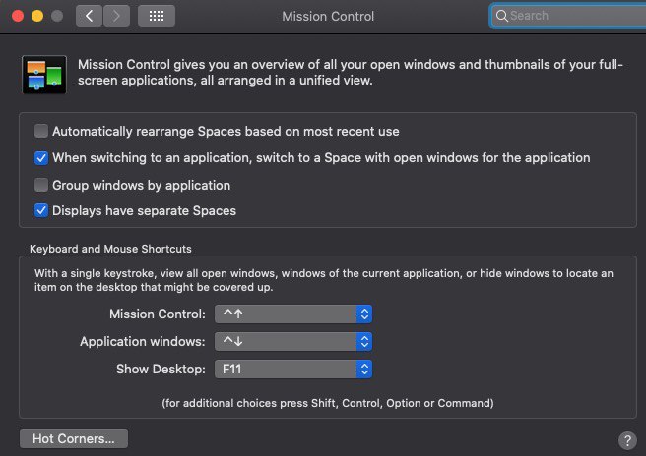Open help with the question mark button

coord(627,441)
